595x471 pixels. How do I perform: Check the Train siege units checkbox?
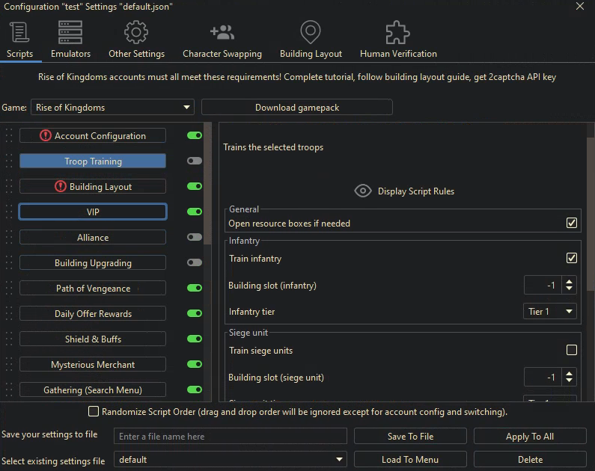pyautogui.click(x=572, y=350)
